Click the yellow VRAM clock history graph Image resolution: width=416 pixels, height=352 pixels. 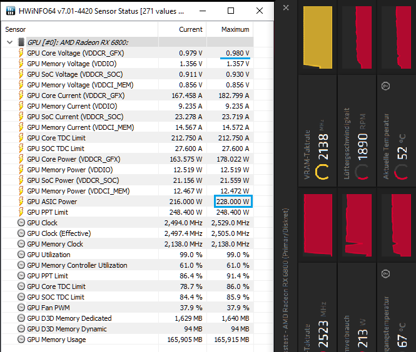point(318,37)
